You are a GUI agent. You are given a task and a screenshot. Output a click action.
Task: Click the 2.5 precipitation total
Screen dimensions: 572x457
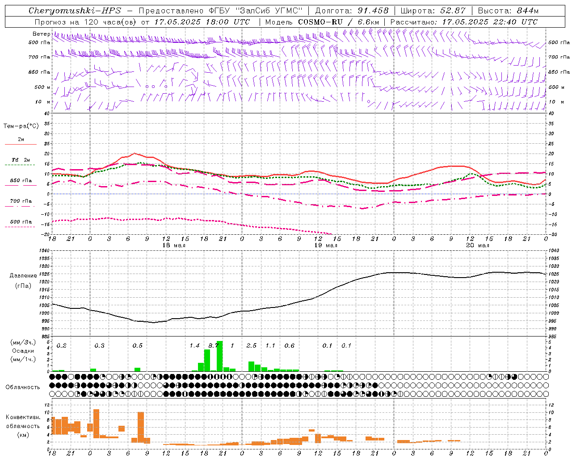click(x=252, y=346)
